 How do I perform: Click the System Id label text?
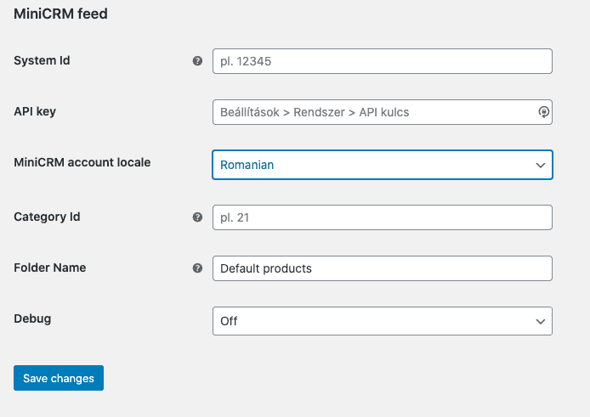coord(42,60)
